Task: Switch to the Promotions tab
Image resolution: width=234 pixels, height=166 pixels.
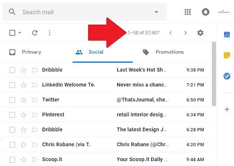Action: (x=163, y=52)
